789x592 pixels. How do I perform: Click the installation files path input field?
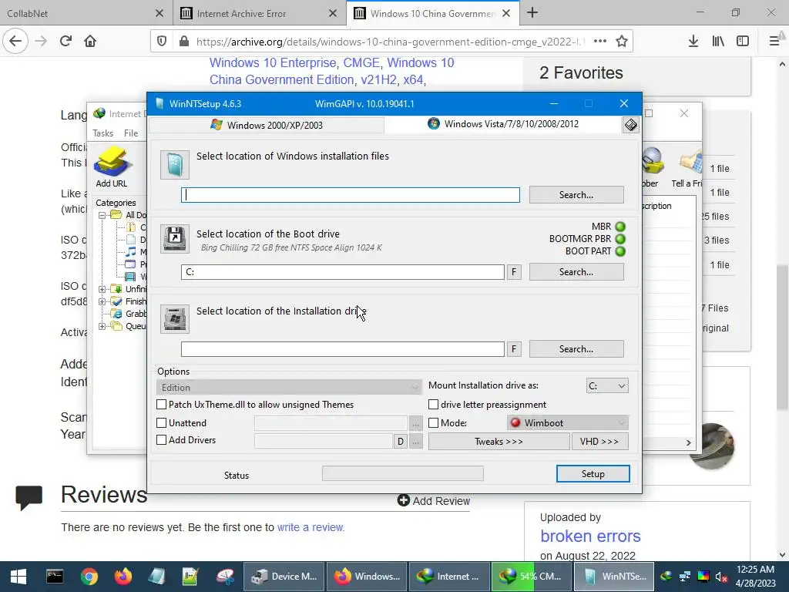(x=351, y=195)
